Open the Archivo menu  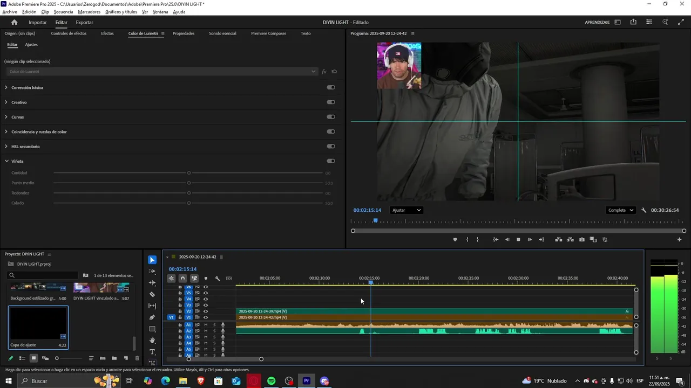pyautogui.click(x=10, y=12)
